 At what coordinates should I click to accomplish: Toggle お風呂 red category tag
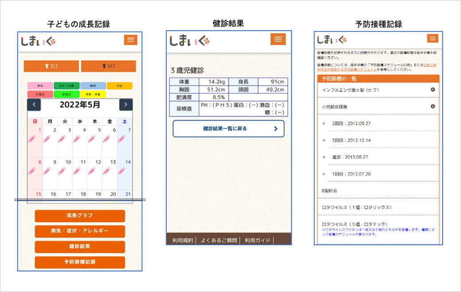tap(40, 94)
